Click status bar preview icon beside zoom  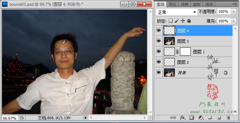22,118
